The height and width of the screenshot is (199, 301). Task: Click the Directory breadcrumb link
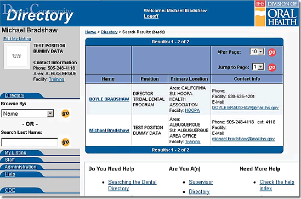point(109,32)
